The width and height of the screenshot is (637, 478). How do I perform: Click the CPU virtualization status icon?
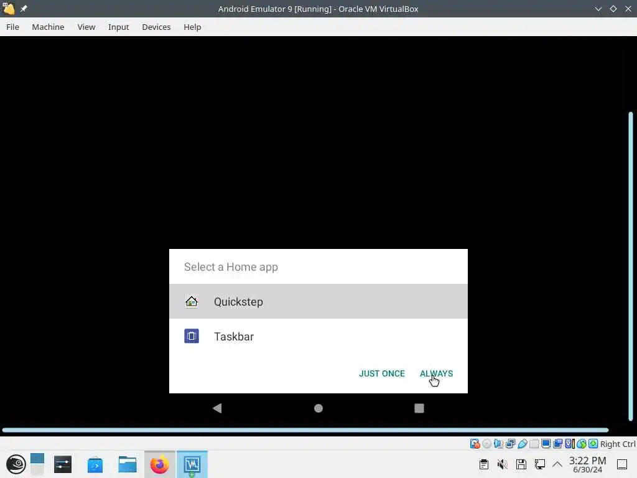click(x=570, y=444)
